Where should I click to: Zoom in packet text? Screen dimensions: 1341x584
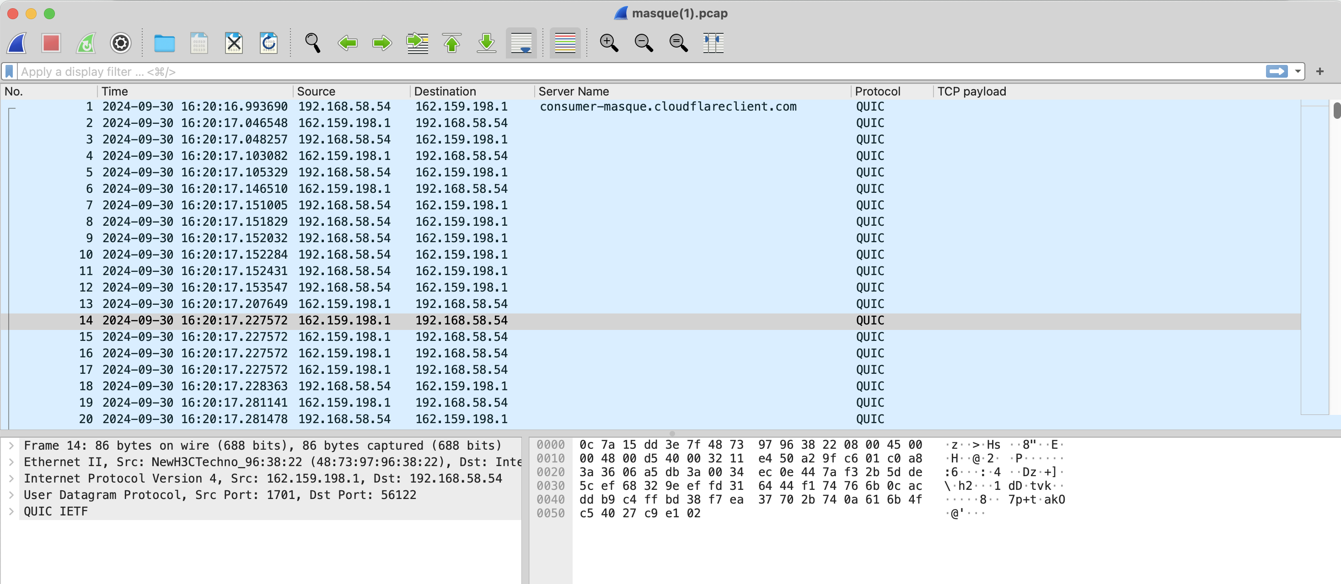point(609,42)
